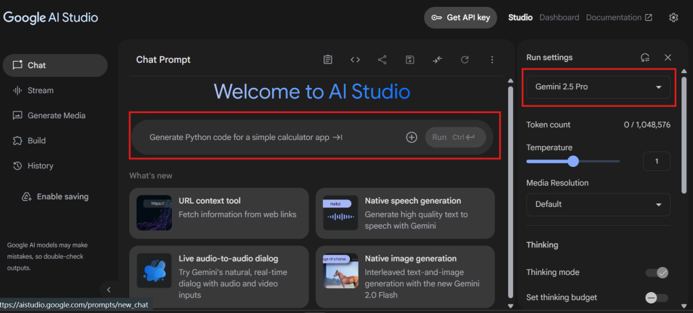The image size is (693, 313).
Task: Click the share prompt icon
Action: [x=382, y=59]
